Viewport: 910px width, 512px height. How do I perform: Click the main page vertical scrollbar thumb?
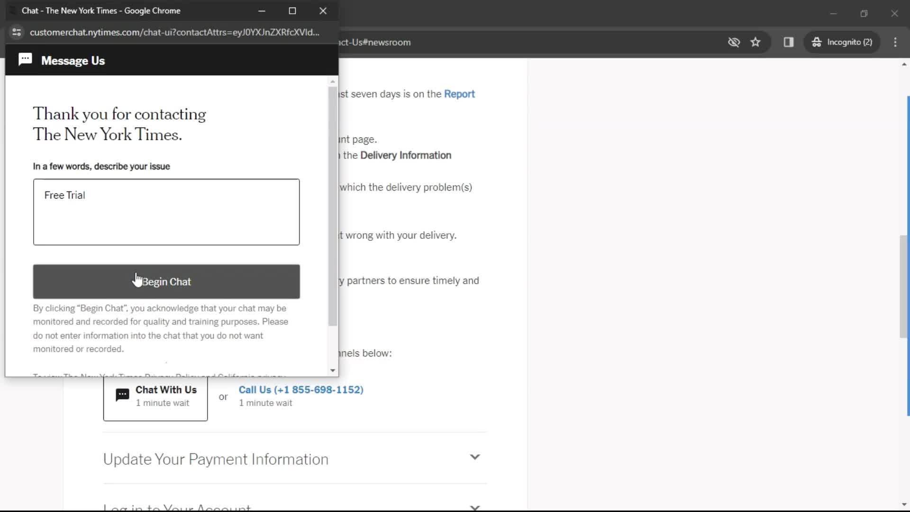pos(903,286)
